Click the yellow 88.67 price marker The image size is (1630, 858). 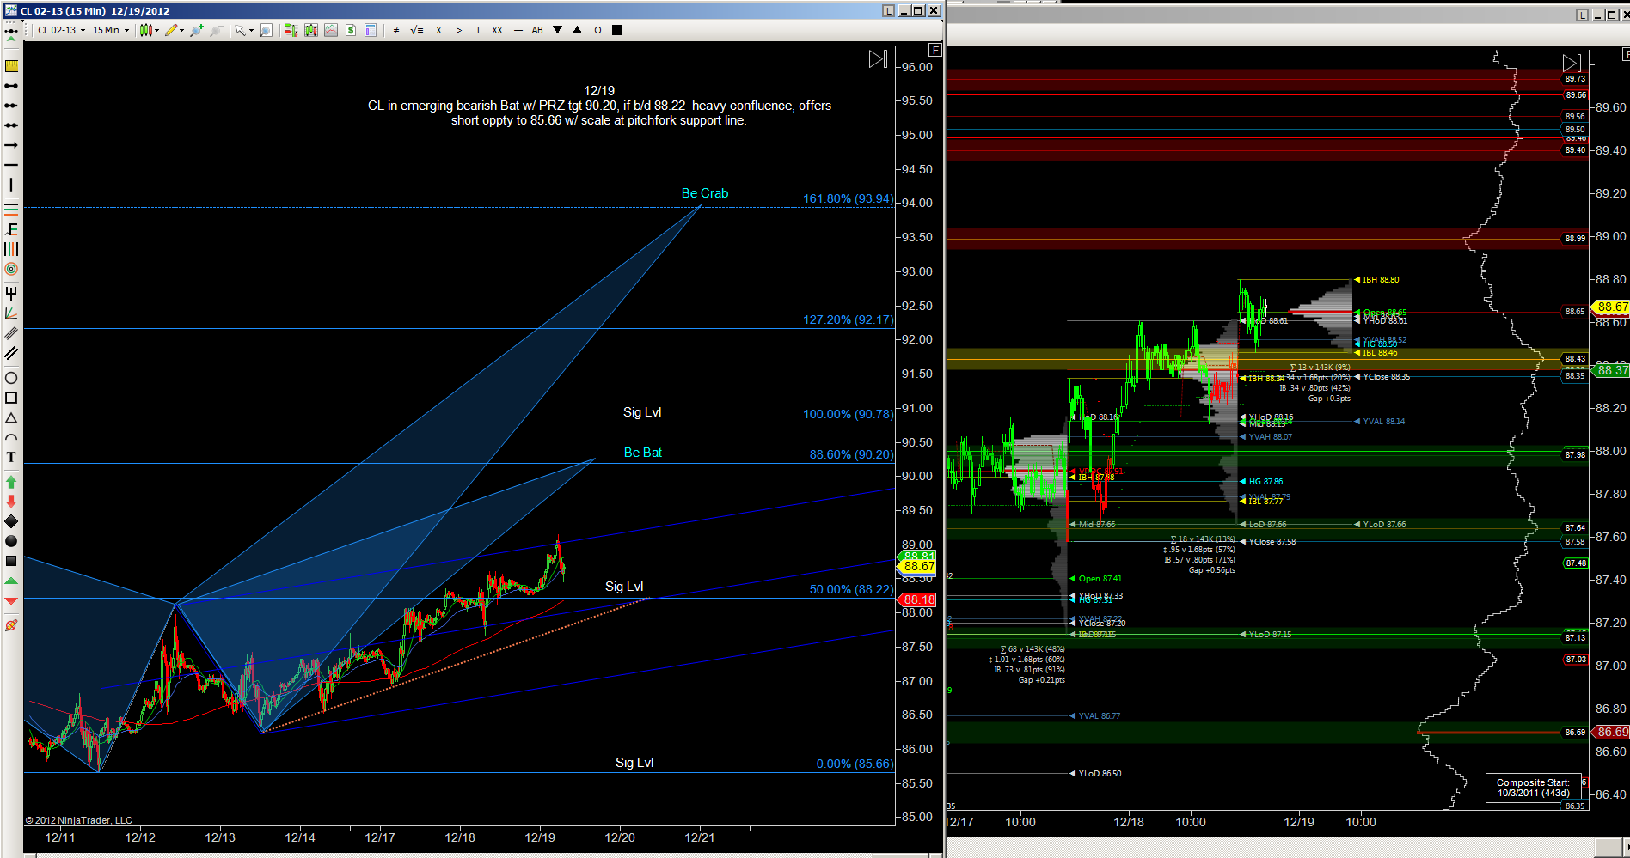(x=918, y=566)
